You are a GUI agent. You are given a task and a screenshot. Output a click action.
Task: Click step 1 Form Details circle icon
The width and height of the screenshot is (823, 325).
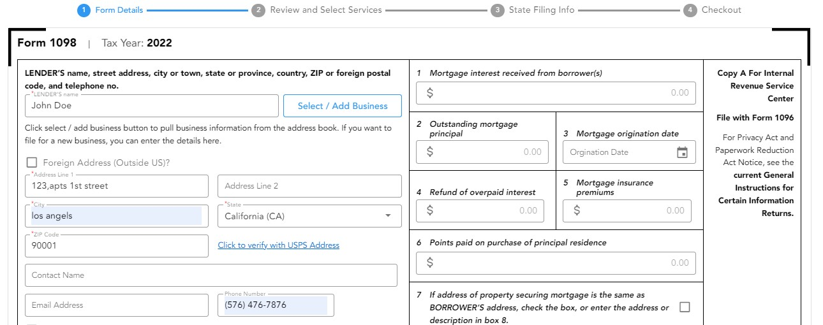tap(84, 10)
